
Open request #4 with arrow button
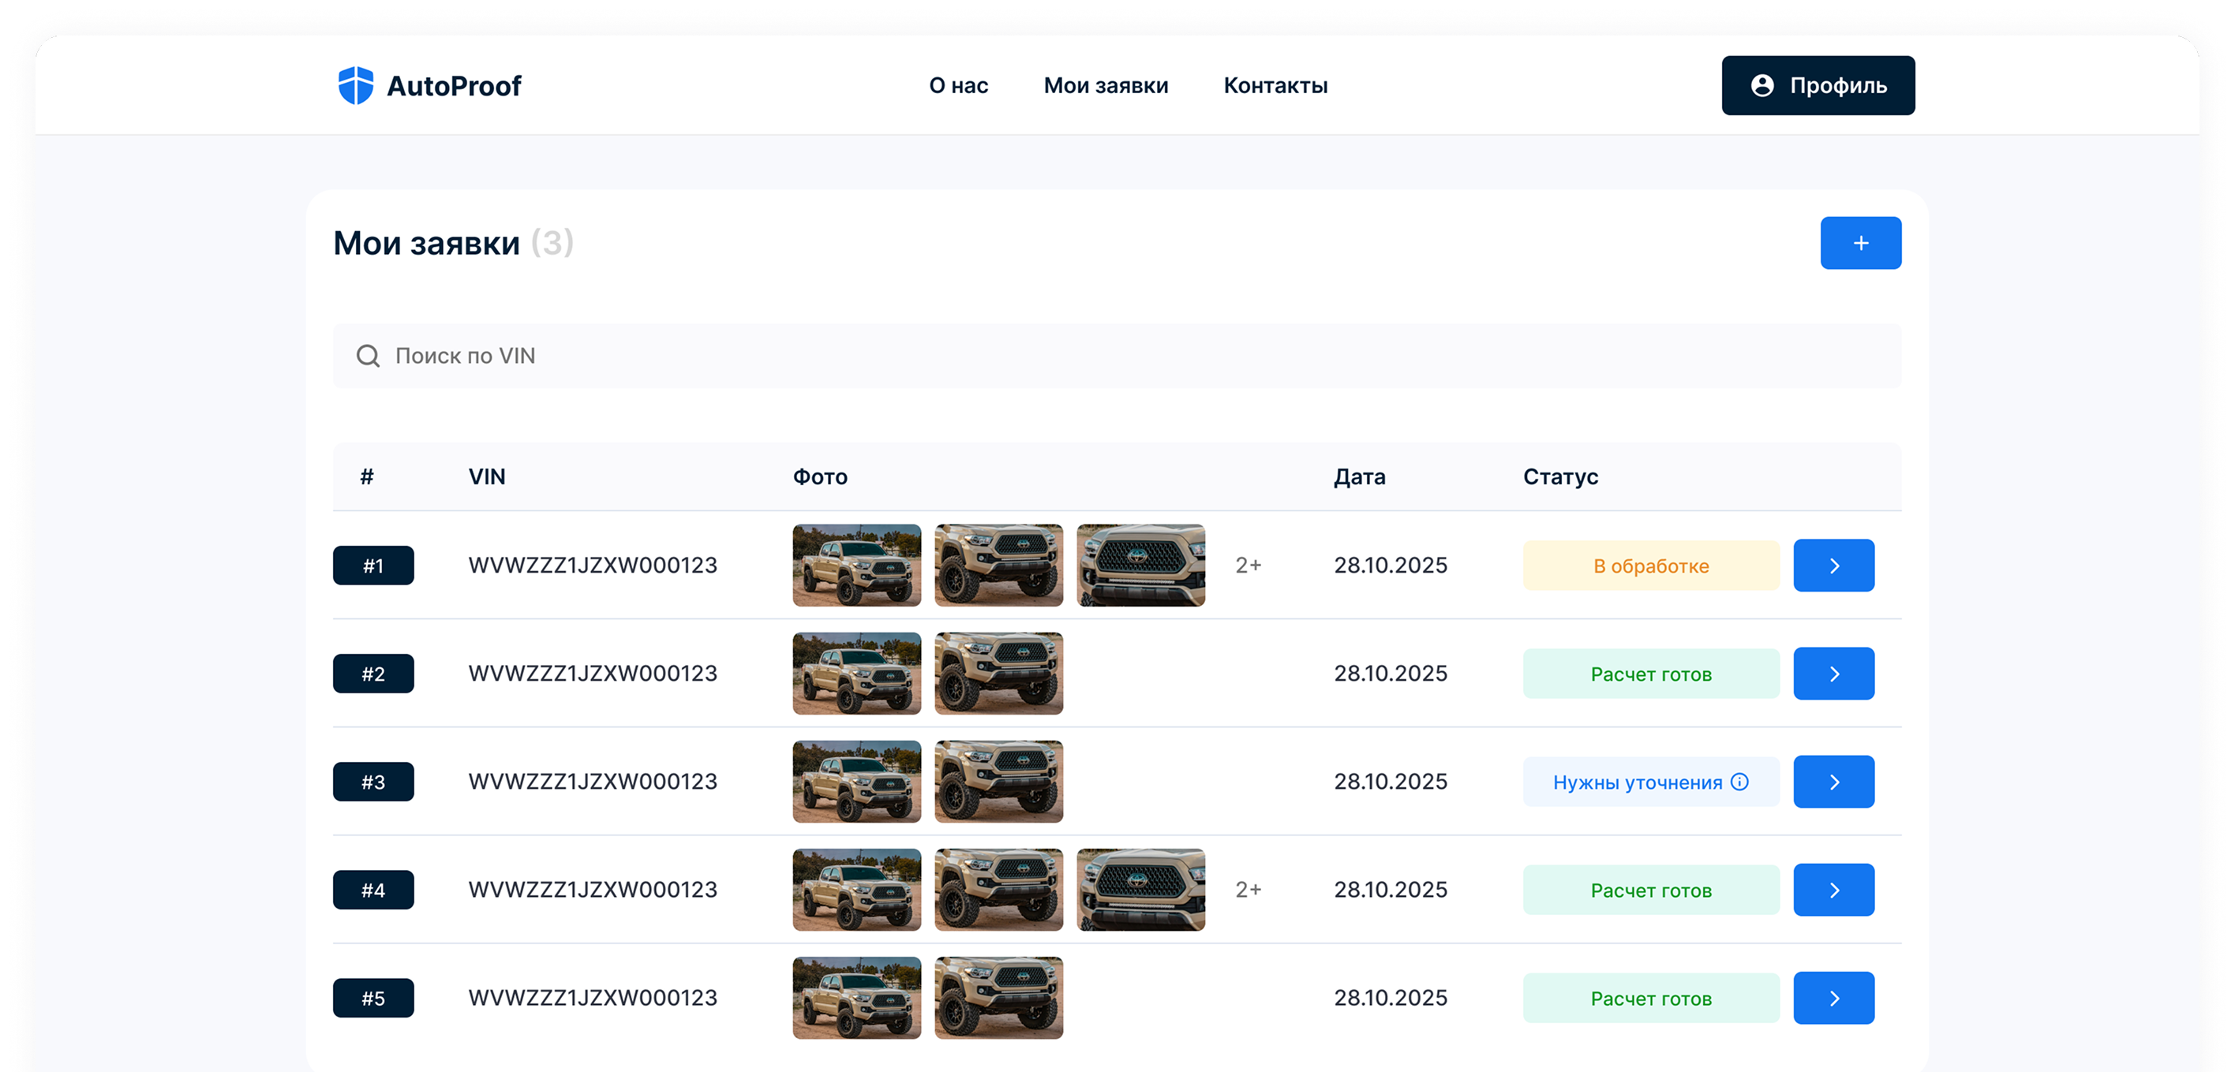pyautogui.click(x=1833, y=890)
